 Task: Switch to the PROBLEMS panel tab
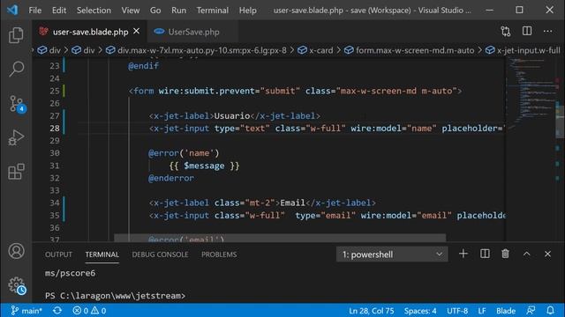coord(219,254)
